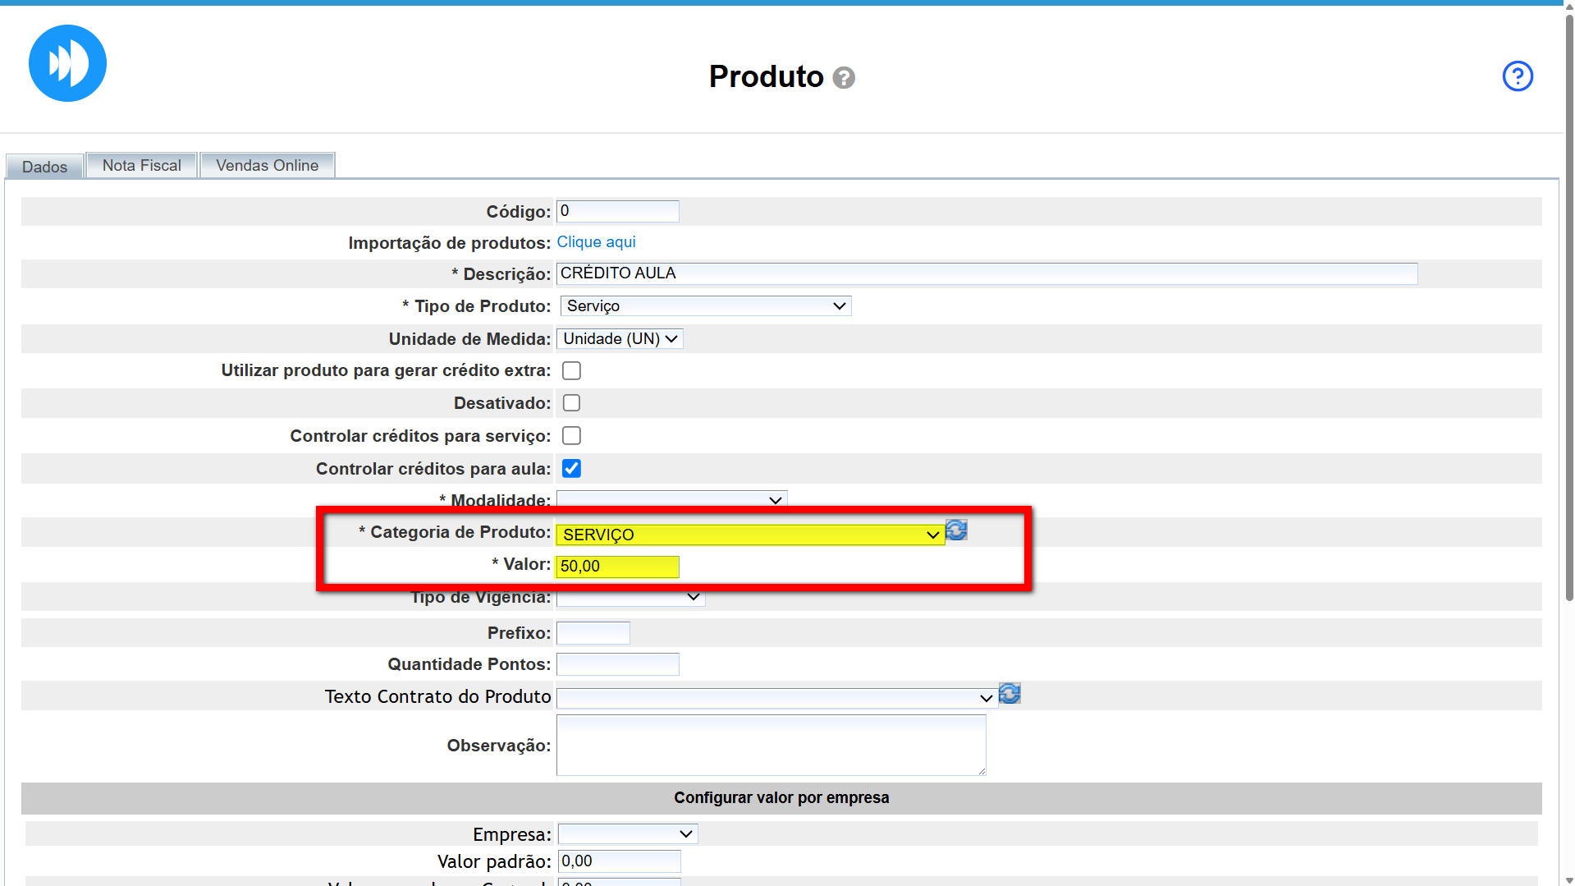This screenshot has width=1575, height=886.
Task: Click the vertical scrollbar on the right
Action: 1568,328
